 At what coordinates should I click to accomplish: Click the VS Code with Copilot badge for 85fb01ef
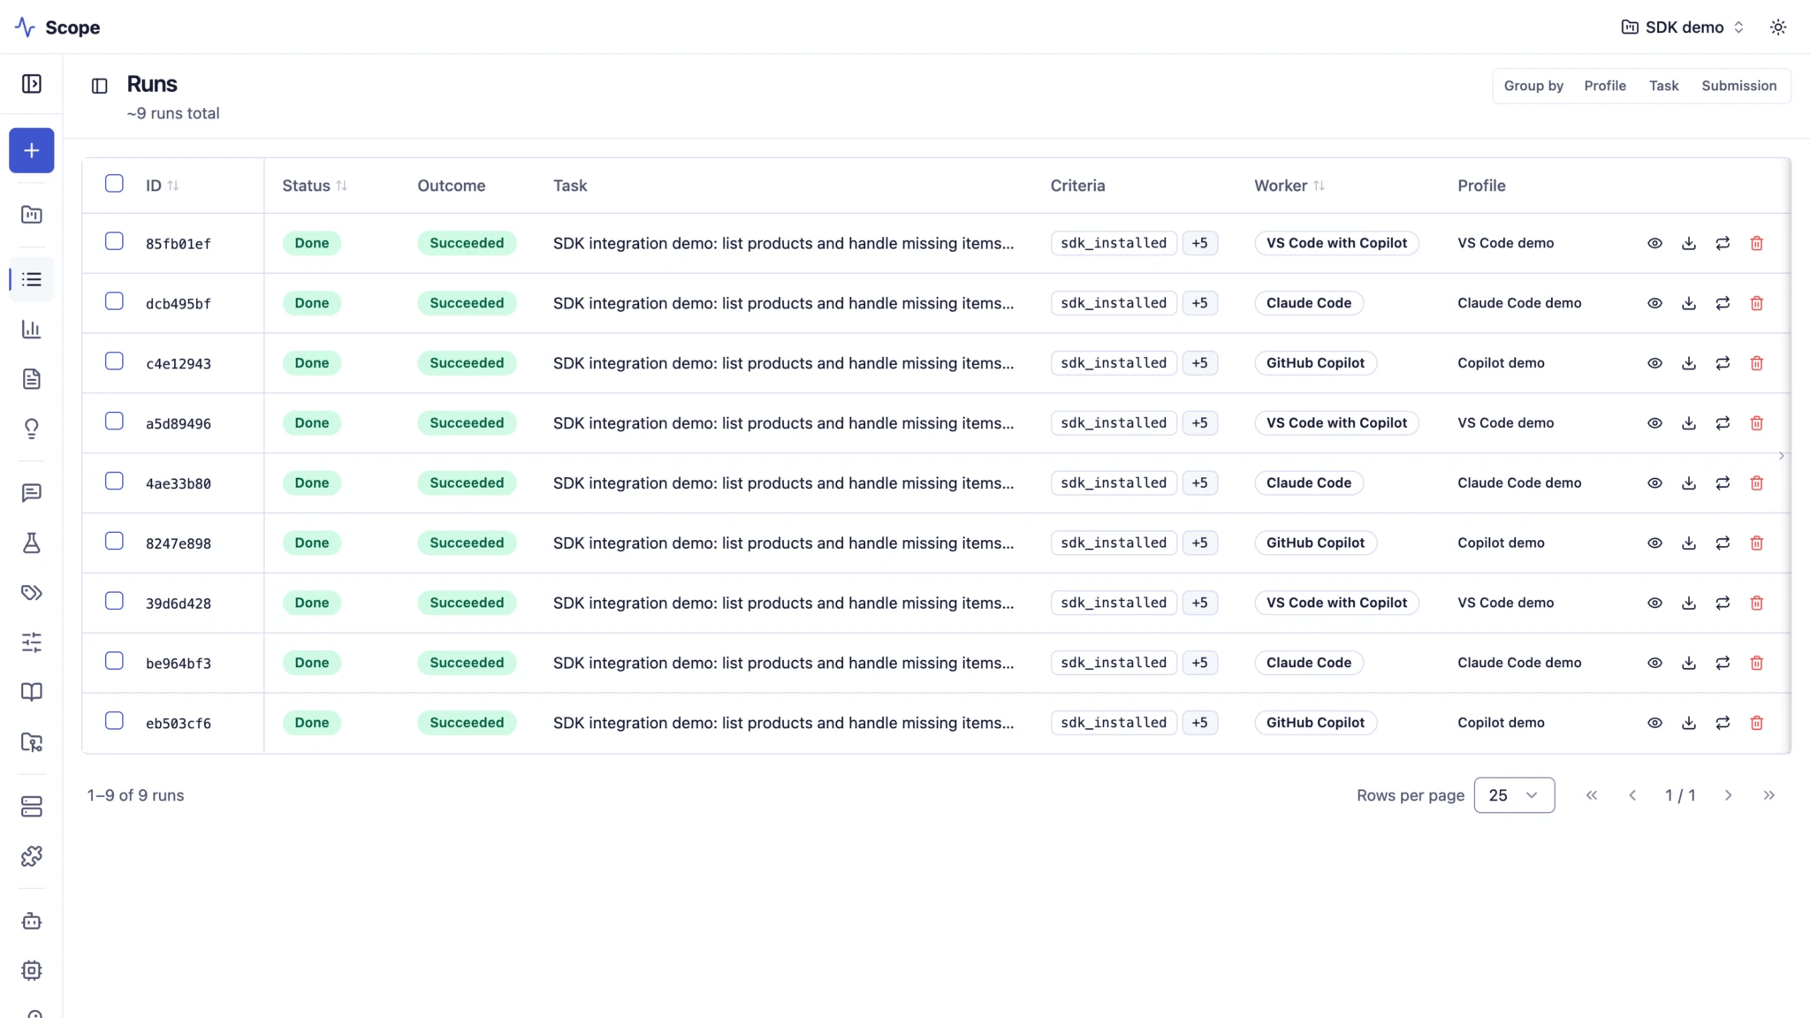point(1336,243)
